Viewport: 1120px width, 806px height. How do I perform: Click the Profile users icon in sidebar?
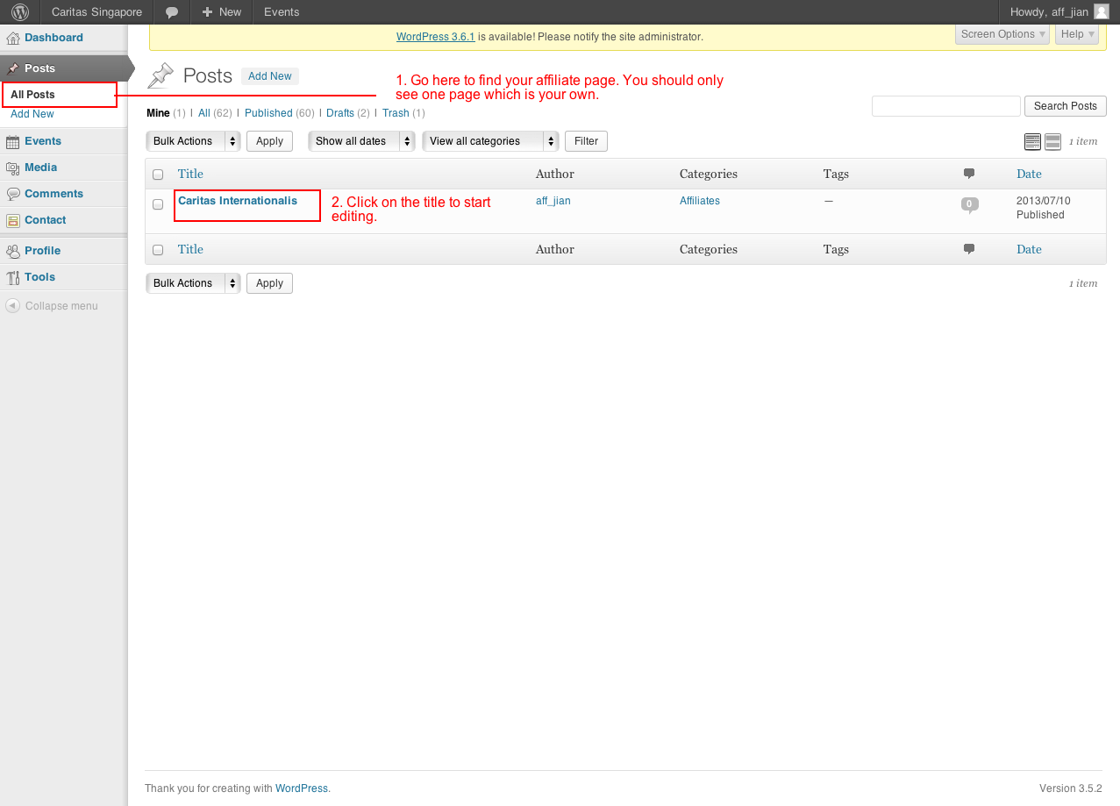[13, 251]
